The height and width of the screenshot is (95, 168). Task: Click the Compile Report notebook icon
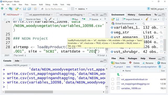58,19
